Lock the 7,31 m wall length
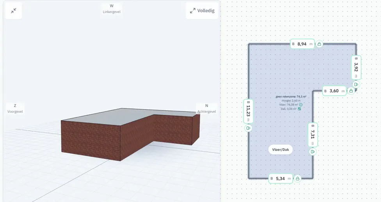 pyautogui.click(x=313, y=152)
